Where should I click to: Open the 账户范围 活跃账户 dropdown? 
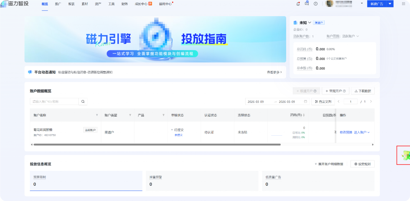(351, 36)
